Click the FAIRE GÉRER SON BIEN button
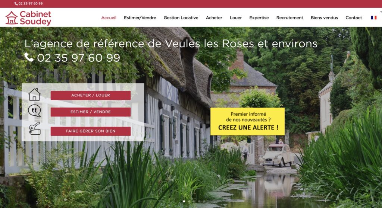The width and height of the screenshot is (382, 208). [91, 131]
